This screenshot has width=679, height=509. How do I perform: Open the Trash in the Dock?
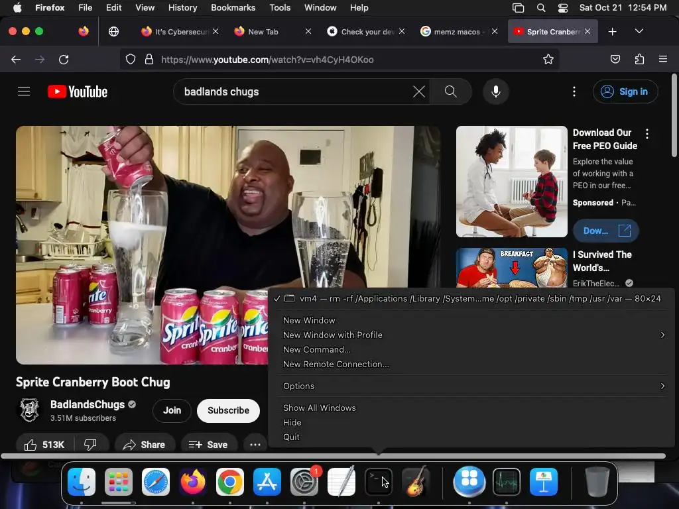pos(597,482)
